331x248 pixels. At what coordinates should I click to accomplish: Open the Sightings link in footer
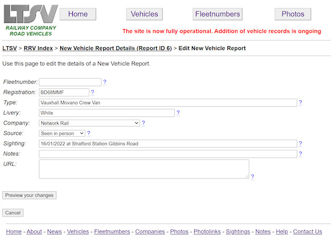(x=238, y=231)
